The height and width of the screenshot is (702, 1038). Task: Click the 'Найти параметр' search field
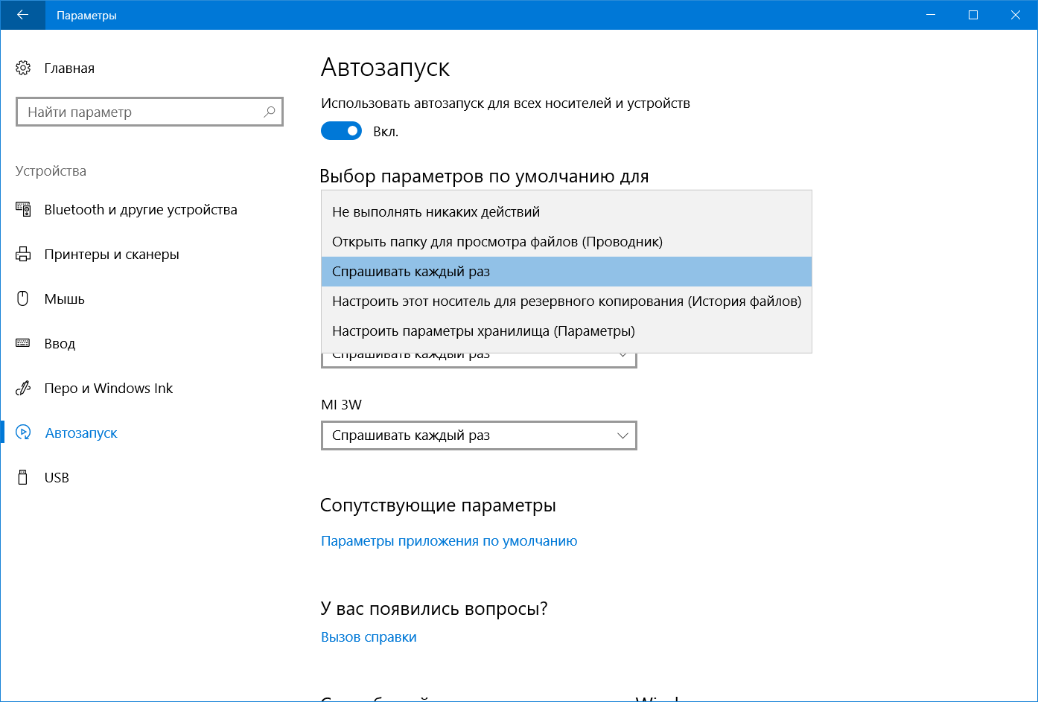pos(141,112)
